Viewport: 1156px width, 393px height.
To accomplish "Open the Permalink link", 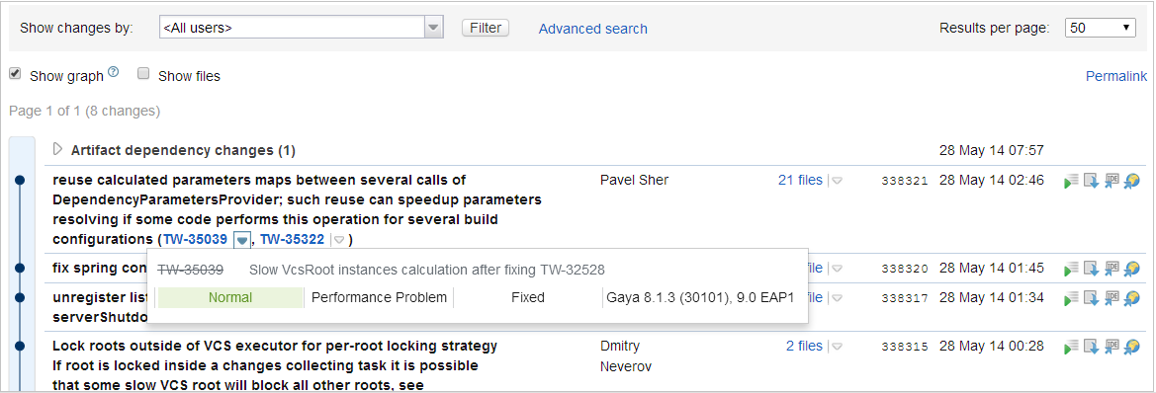I will [x=1116, y=76].
